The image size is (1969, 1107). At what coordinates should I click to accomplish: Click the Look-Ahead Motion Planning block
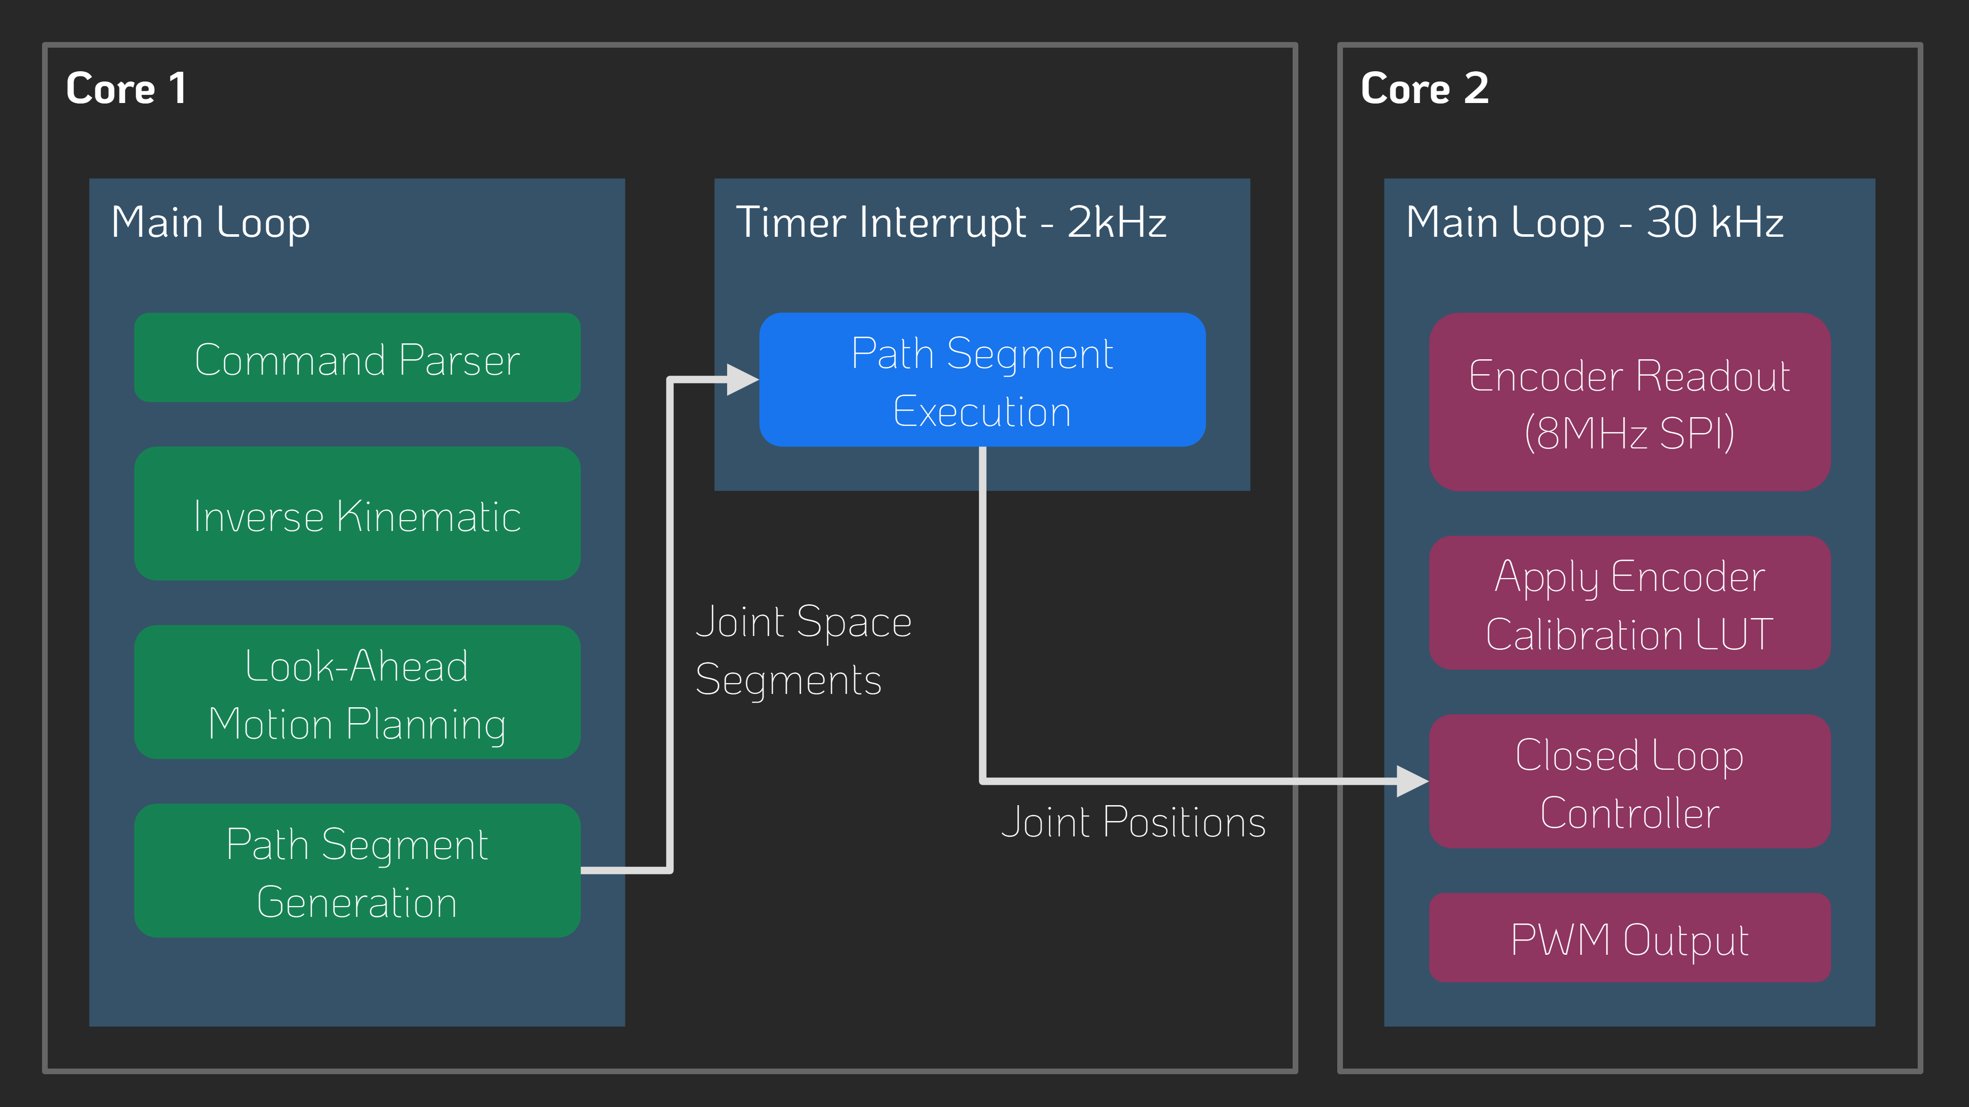click(357, 692)
